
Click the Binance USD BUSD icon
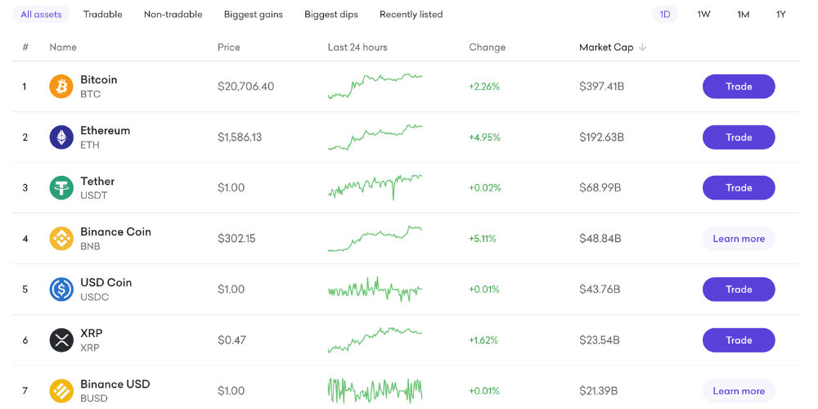click(61, 391)
